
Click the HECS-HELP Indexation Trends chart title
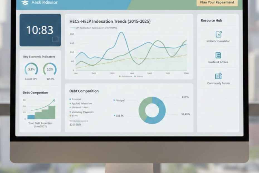click(110, 21)
